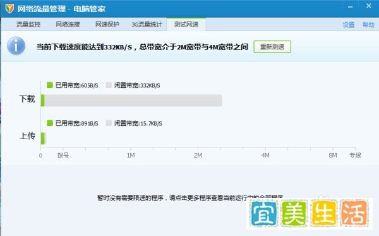
Task: Close the 网络流量管理 window
Action: coord(369,6)
